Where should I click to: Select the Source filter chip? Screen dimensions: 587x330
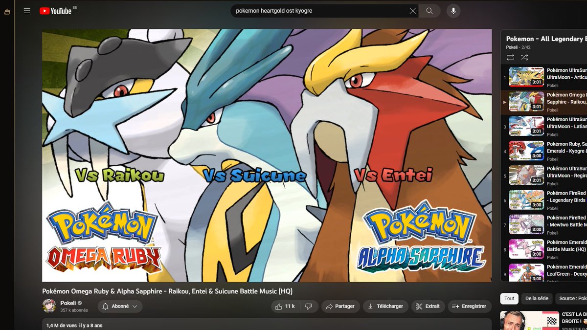coord(571,298)
